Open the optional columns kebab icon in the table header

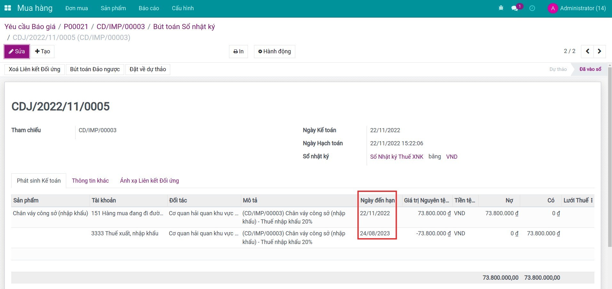pyautogui.click(x=592, y=201)
